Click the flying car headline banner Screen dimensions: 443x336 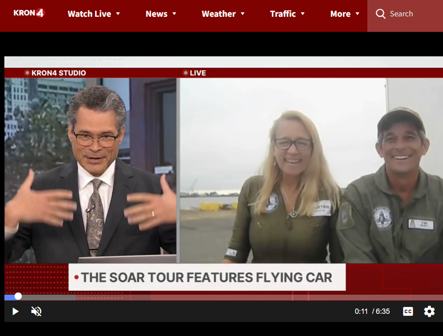pyautogui.click(x=207, y=277)
